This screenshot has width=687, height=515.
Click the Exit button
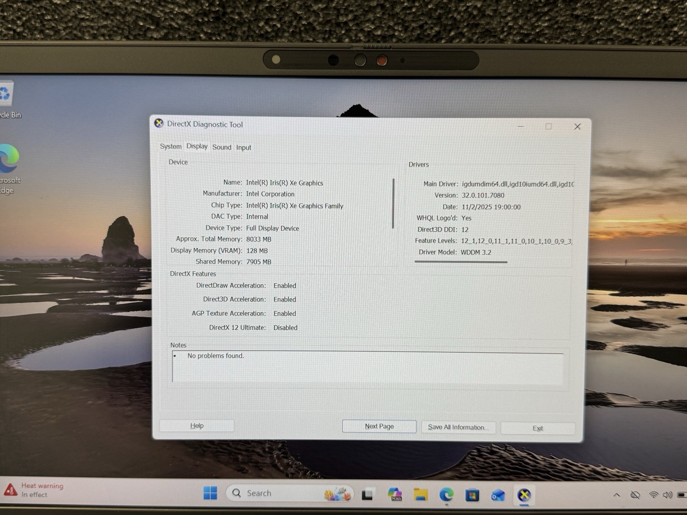point(538,428)
